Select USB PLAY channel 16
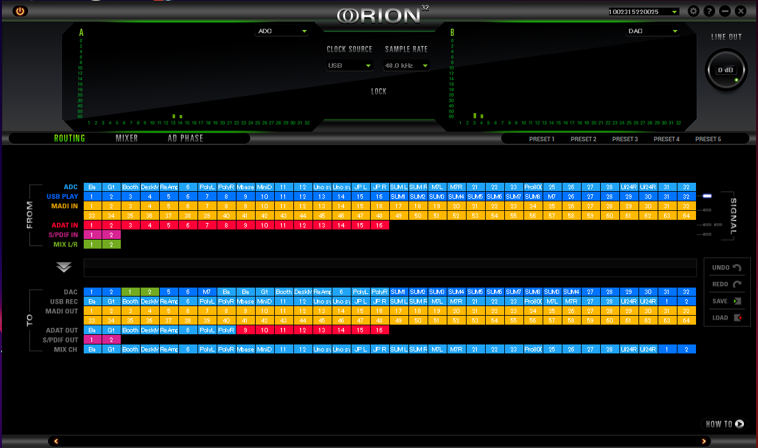 [380, 197]
